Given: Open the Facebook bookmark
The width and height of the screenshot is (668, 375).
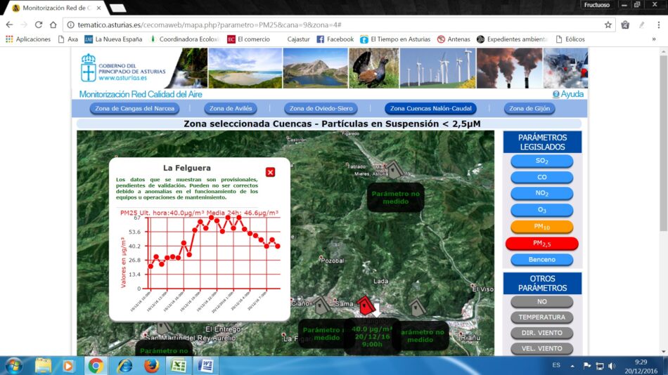Looking at the screenshot, I should click(x=335, y=39).
